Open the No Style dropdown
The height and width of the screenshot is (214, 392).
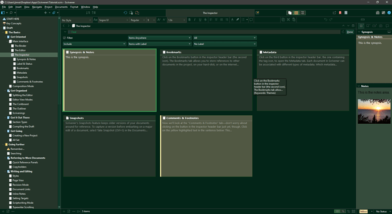pyautogui.click(x=76, y=20)
